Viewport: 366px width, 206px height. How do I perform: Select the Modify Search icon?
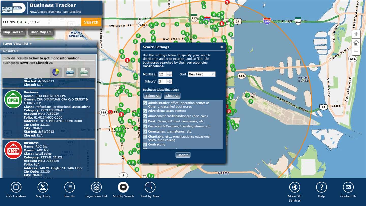pos(123,187)
